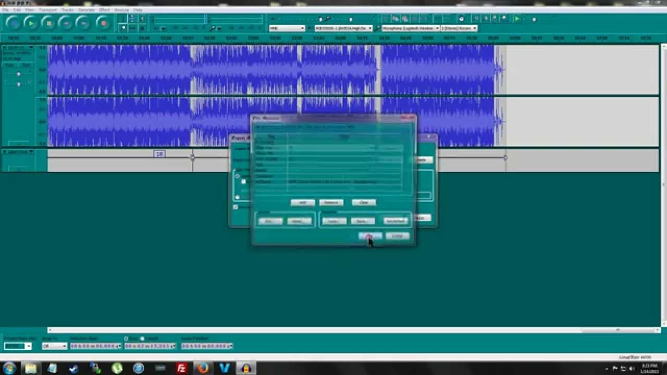Toggle the checkbox under the first radio option
667x375 pixels.
[243, 182]
